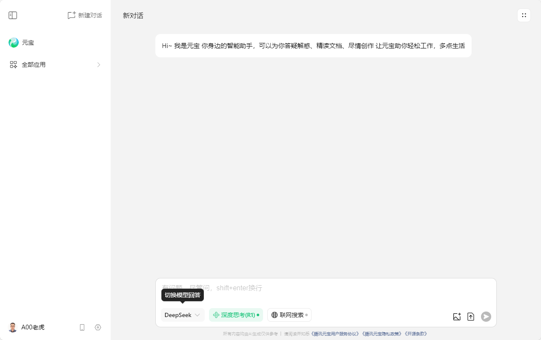541x340 pixels.
Task: Click the 元宝 assistant logo icon
Action: point(13,42)
